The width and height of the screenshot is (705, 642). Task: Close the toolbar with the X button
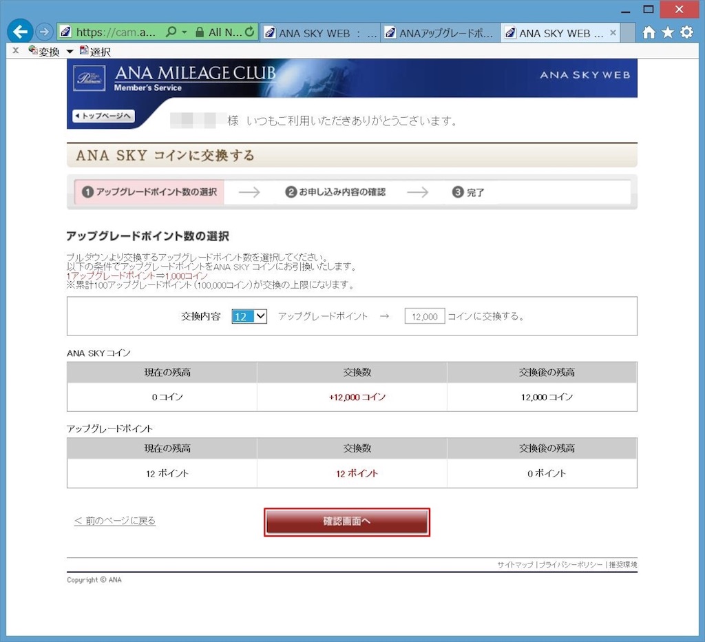(x=16, y=50)
